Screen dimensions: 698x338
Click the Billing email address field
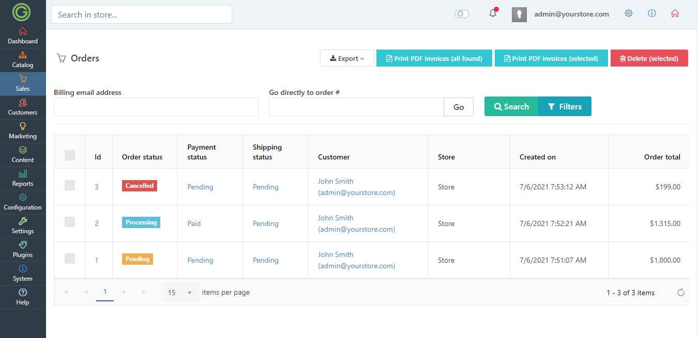click(x=156, y=107)
